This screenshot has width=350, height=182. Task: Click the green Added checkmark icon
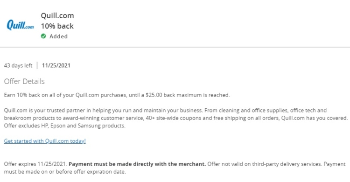pyautogui.click(x=43, y=36)
